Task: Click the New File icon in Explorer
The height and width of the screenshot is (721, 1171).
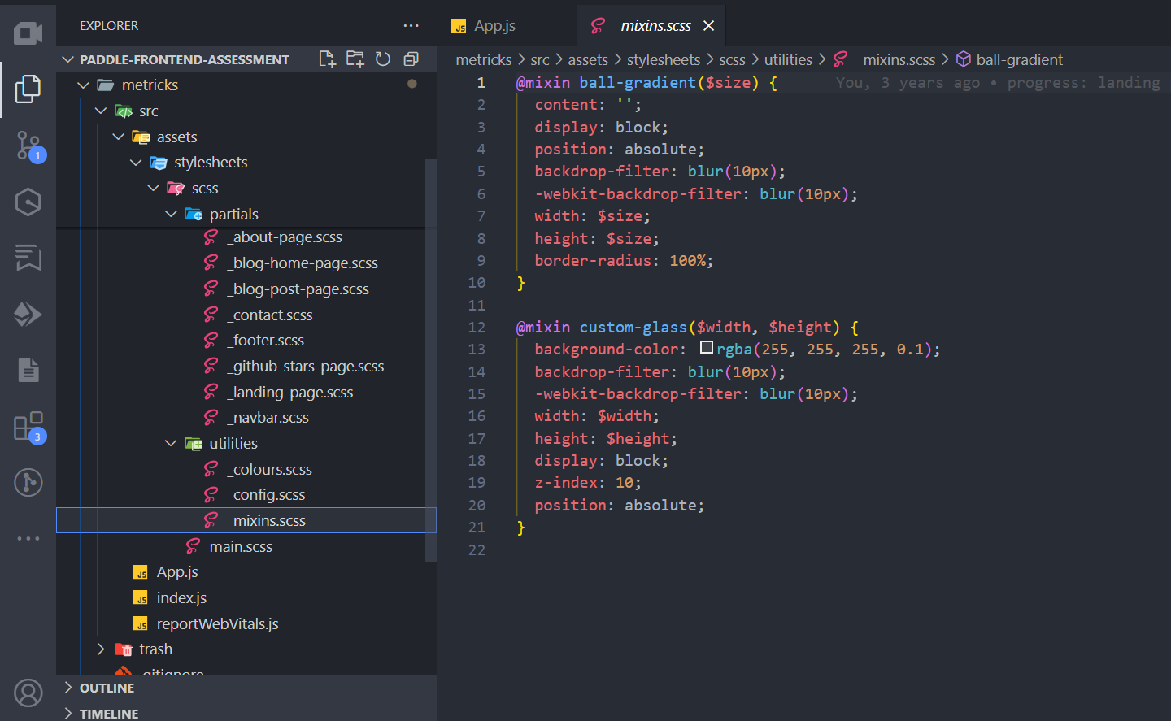Action: 327,59
